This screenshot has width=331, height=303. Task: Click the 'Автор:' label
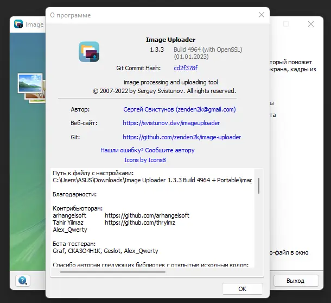(80, 109)
